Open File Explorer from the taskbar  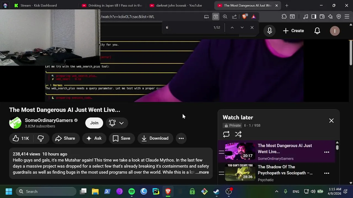click(x=95, y=191)
